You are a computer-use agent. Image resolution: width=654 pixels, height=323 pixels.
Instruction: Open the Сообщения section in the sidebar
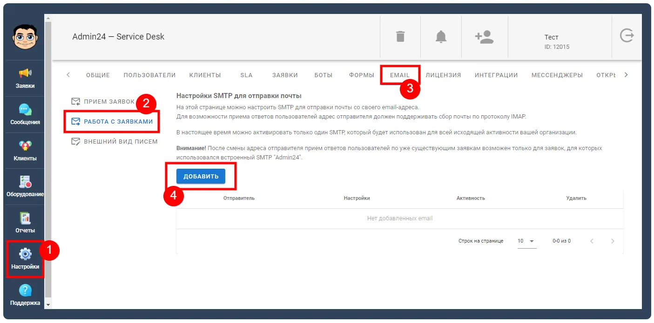pyautogui.click(x=25, y=114)
